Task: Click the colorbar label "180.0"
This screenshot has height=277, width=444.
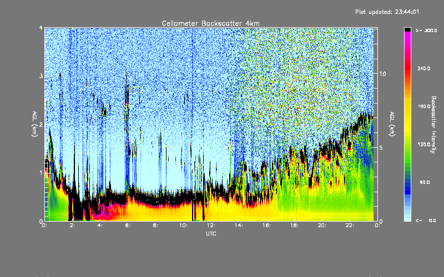Action: pos(424,106)
